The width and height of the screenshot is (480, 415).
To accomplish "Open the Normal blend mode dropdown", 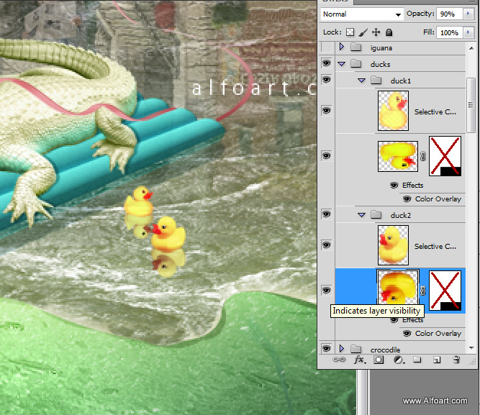I will (x=361, y=14).
